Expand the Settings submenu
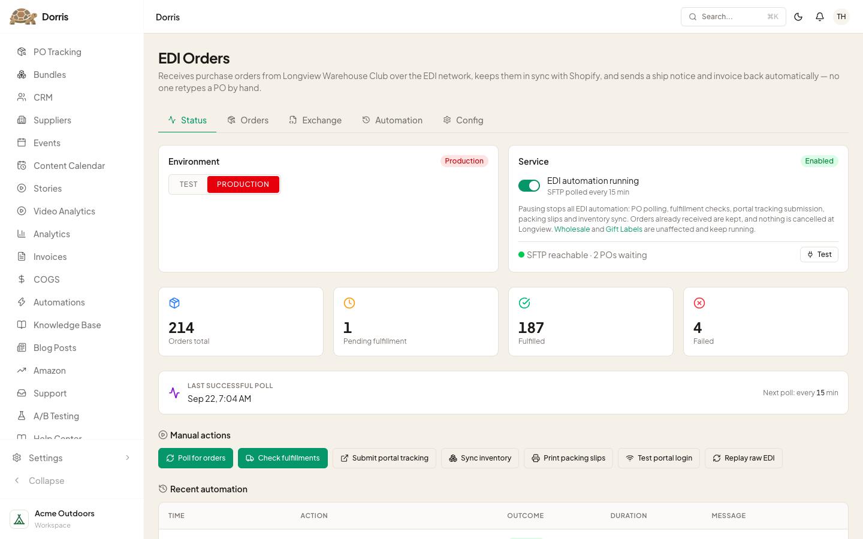Image resolution: width=863 pixels, height=539 pixels. tap(72, 458)
